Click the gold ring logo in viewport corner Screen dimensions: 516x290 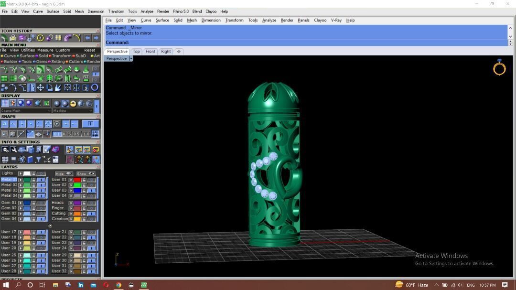coord(499,67)
